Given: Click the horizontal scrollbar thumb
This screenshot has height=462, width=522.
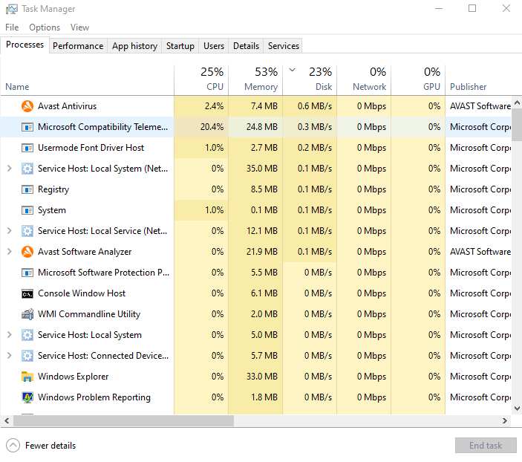Looking at the screenshot, I should (123, 420).
